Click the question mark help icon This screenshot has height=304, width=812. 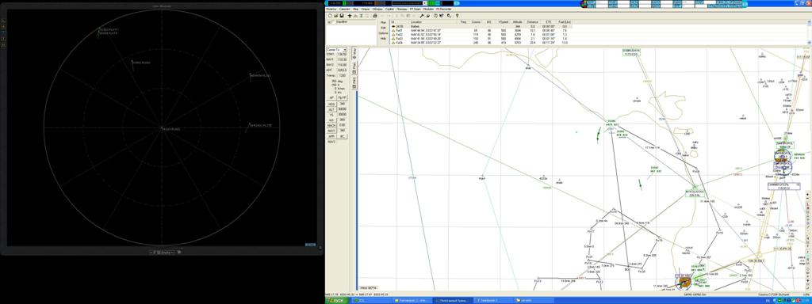click(x=458, y=16)
